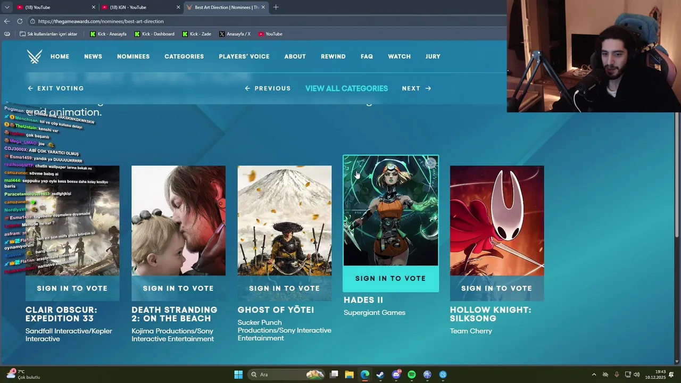Click the site info lock icon in address bar
The image size is (681, 383).
pos(32,21)
